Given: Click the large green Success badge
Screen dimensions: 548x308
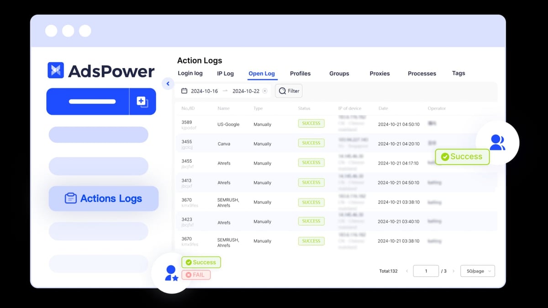Looking at the screenshot, I should click(462, 157).
